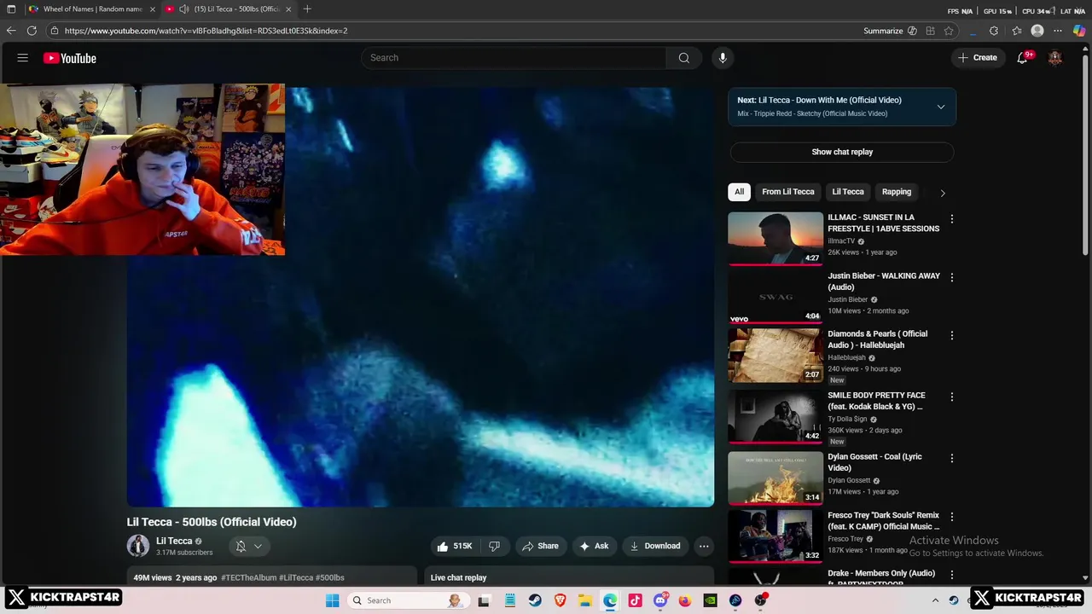The height and width of the screenshot is (614, 1092).
Task: Open the notification preference dropdown chevron
Action: [258, 546]
